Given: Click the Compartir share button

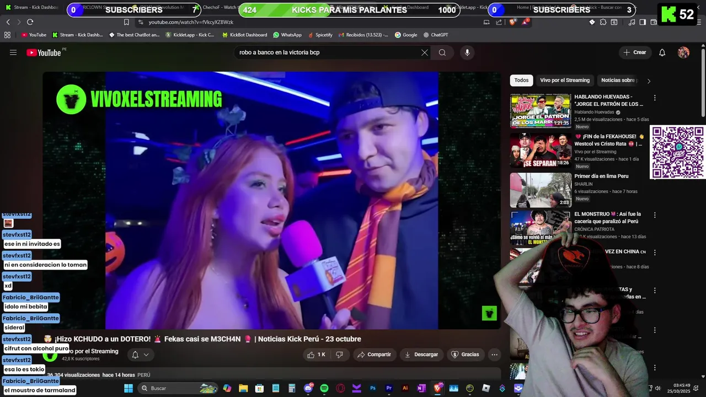Looking at the screenshot, I should tap(375, 355).
